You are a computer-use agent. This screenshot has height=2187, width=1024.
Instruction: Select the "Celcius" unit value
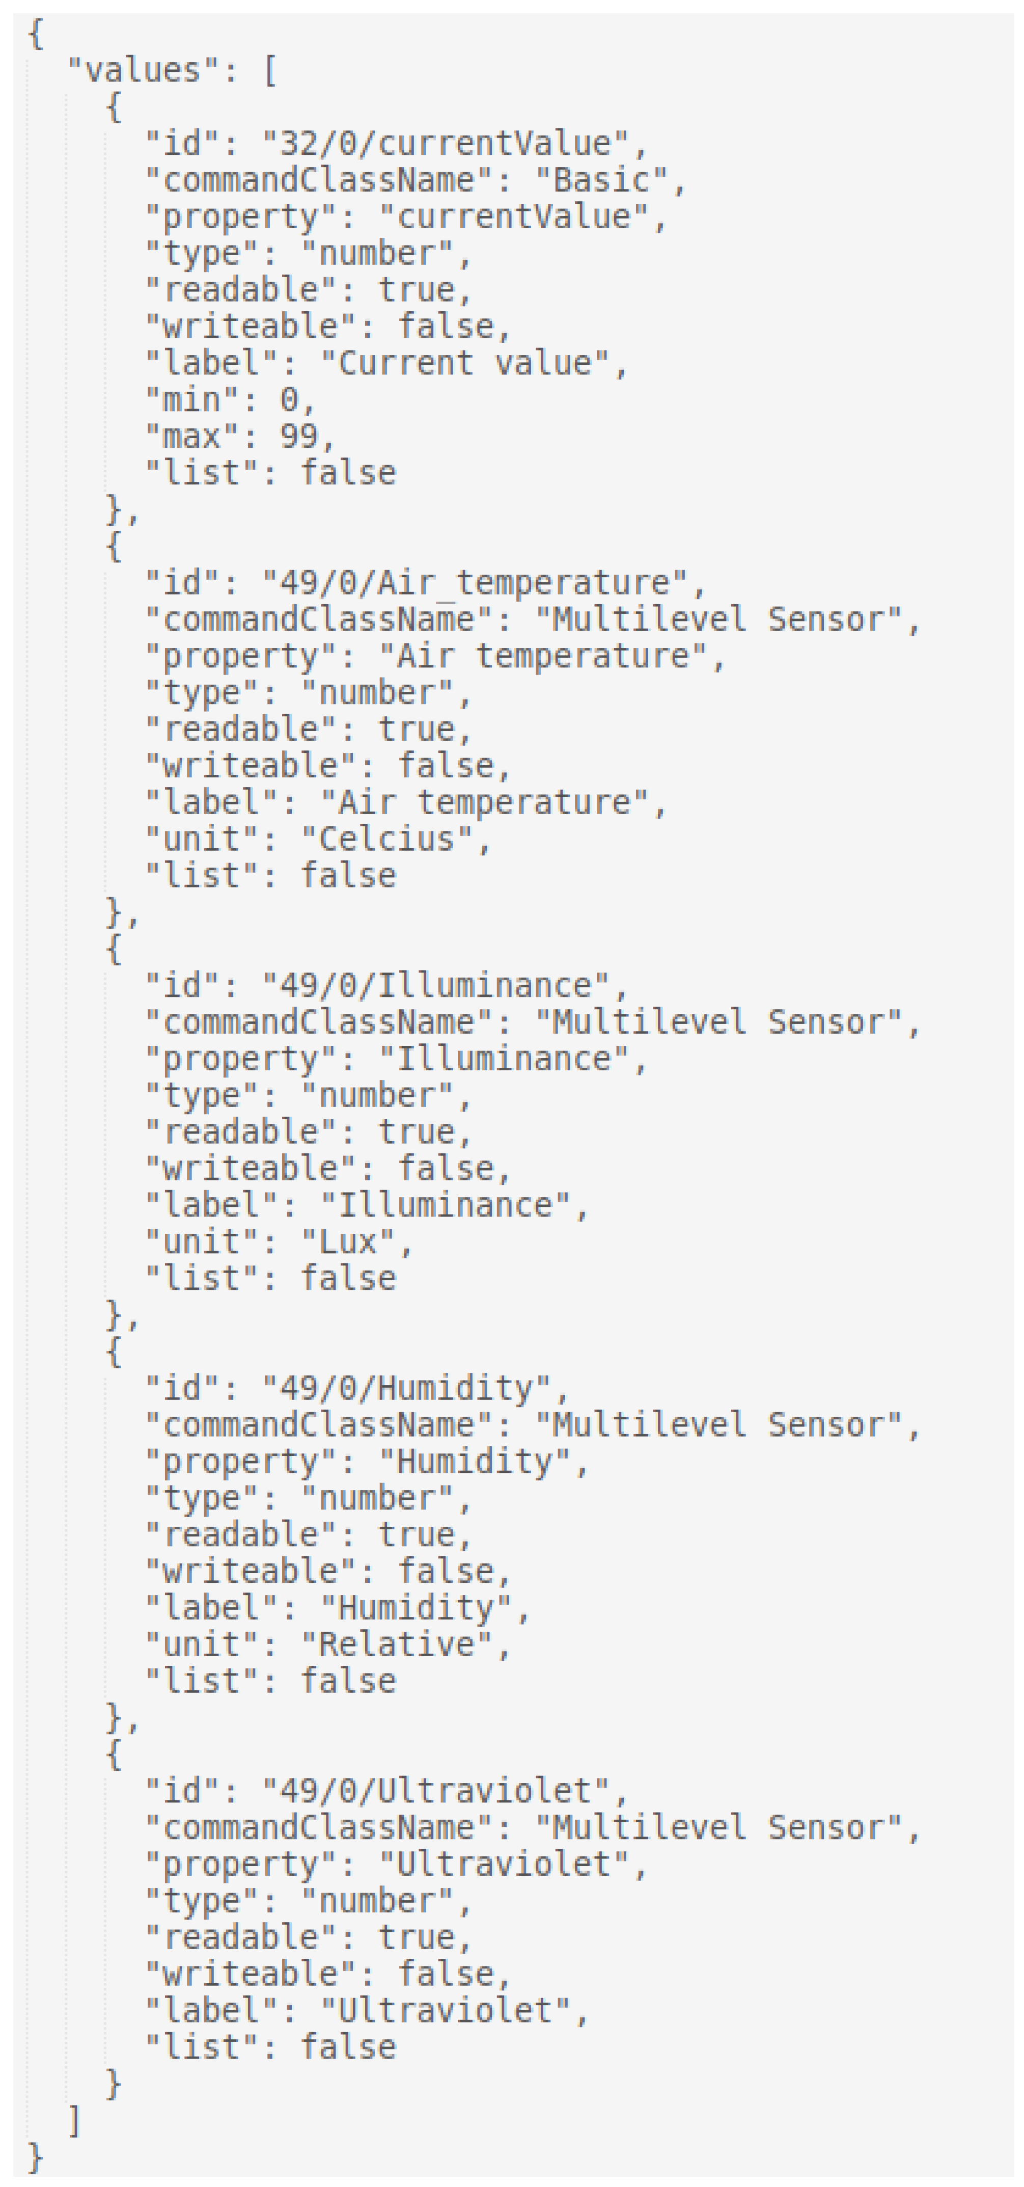[387, 840]
